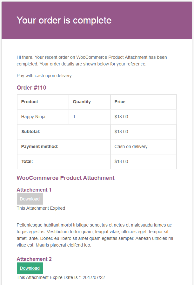Image resolution: width=194 pixels, height=285 pixels.
Task: Click the WooCommerce Product Attachment heading
Action: [x=66, y=178]
